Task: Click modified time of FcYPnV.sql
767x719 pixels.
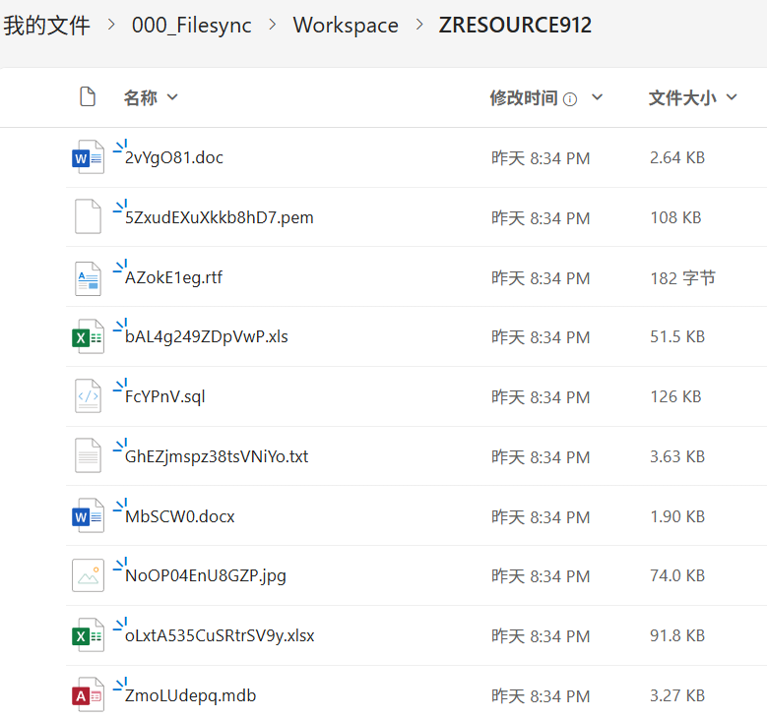Action: (x=541, y=397)
